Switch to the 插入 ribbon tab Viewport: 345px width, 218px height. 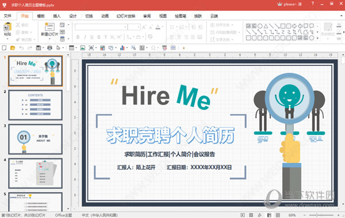click(x=57, y=16)
